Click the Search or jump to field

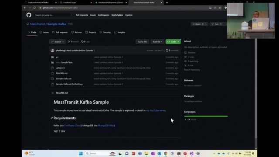click(x=53, y=15)
